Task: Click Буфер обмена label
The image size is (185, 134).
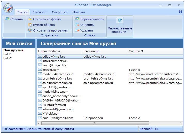Action: [x=44, y=25]
